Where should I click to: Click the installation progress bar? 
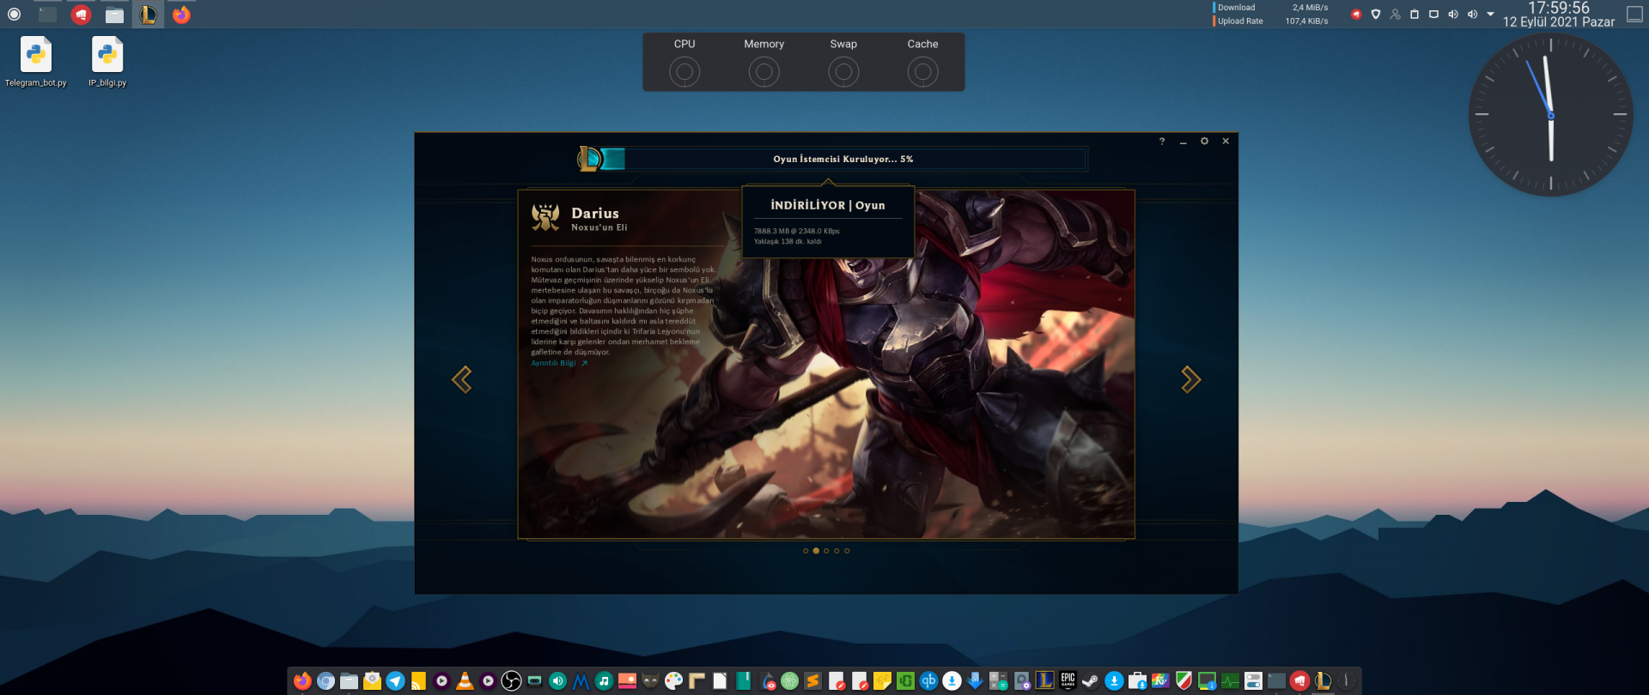(x=844, y=159)
